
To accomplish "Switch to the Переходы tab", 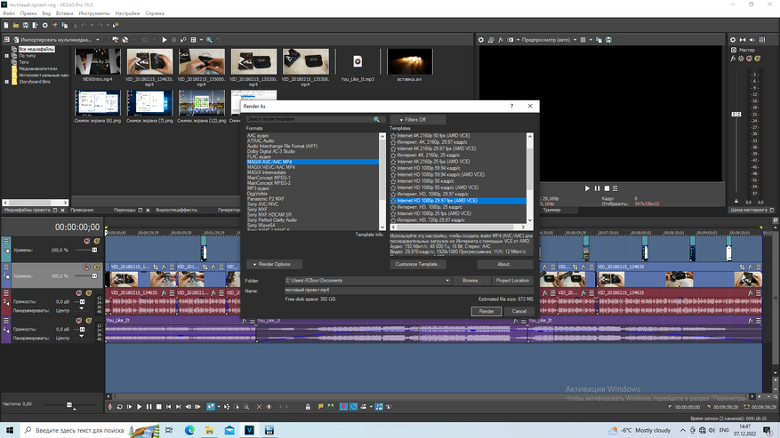I will (x=125, y=210).
